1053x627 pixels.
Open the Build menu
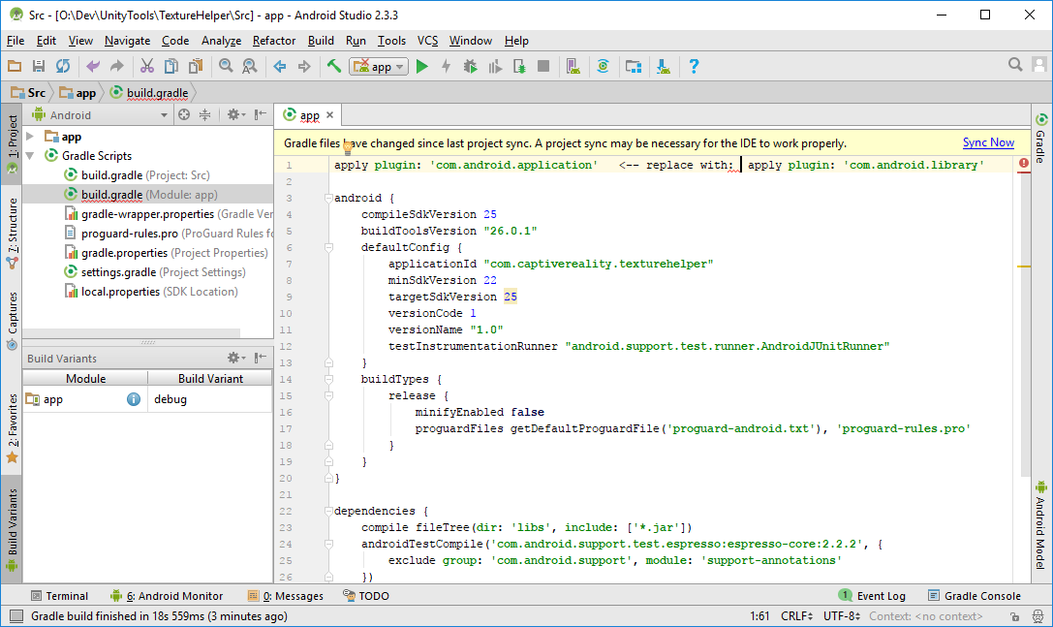321,41
